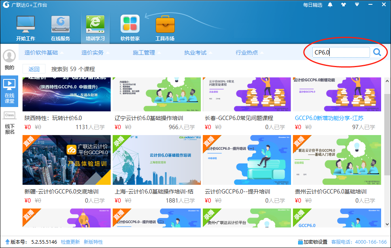Screen dimensions: 391x248
Task: Click the notification bell icon
Action: pos(330,5)
